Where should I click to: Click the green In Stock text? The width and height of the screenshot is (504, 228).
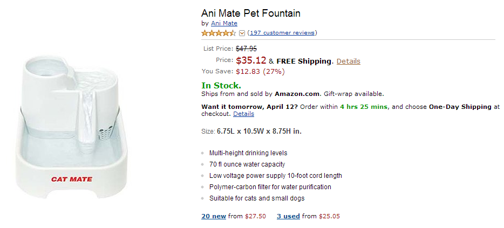(x=221, y=85)
